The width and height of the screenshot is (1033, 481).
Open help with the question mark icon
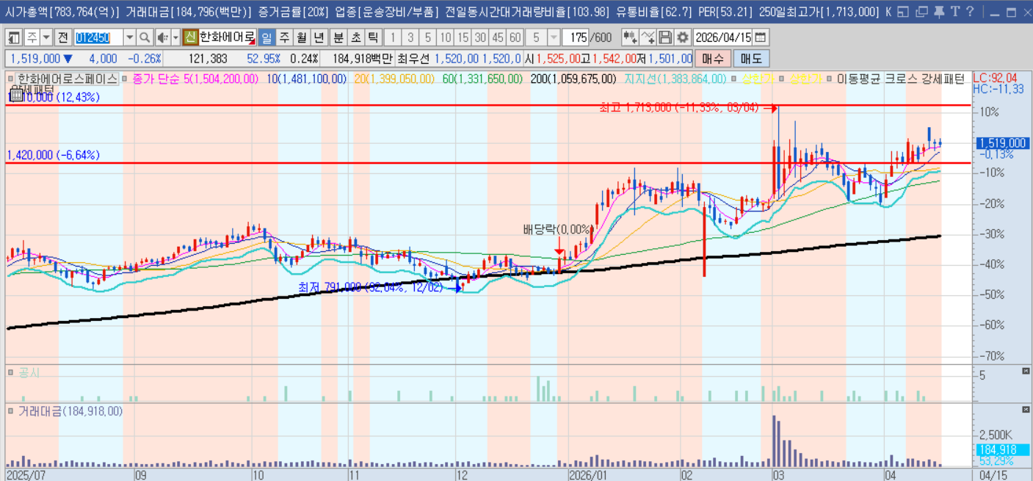pos(970,12)
